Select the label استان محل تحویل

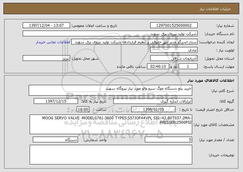(x=219, y=58)
